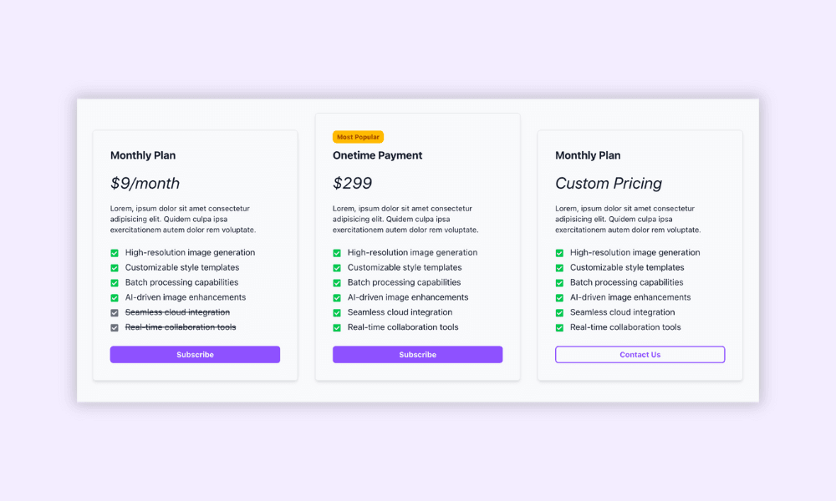The width and height of the screenshot is (836, 501).
Task: Click green check for Seamless cloud integration in $299 plan
Action: tap(337, 312)
